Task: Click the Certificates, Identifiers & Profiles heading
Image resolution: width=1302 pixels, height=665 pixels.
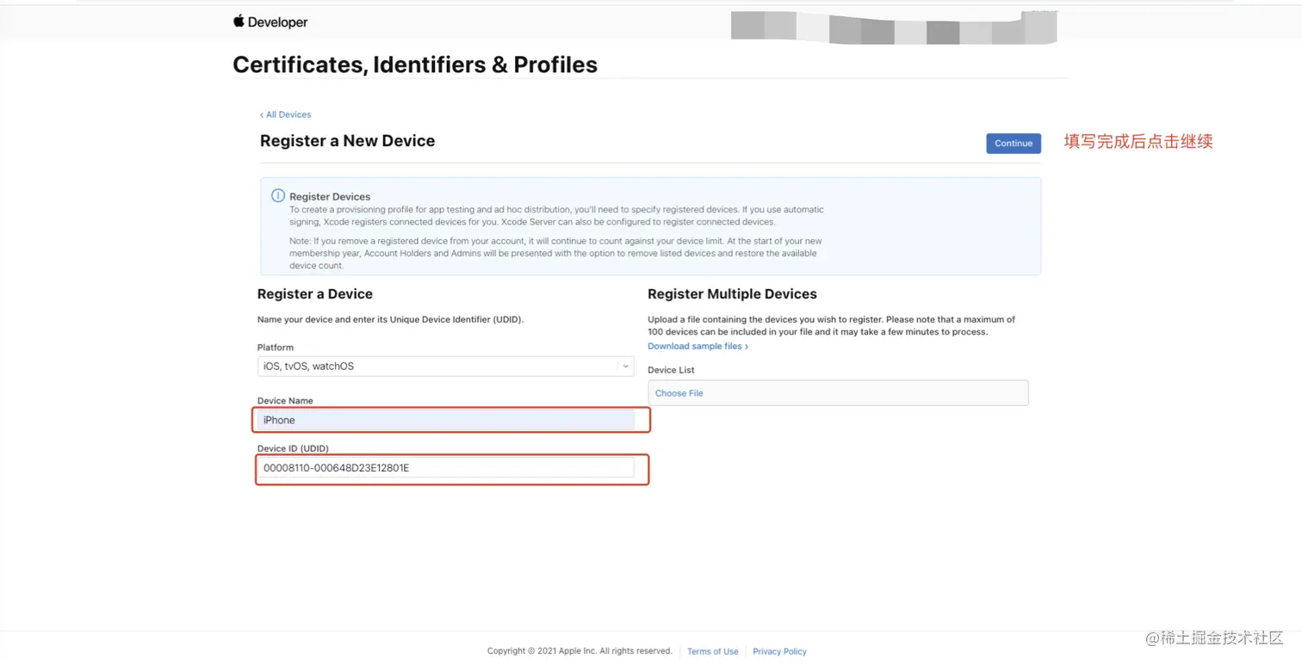Action: click(415, 65)
